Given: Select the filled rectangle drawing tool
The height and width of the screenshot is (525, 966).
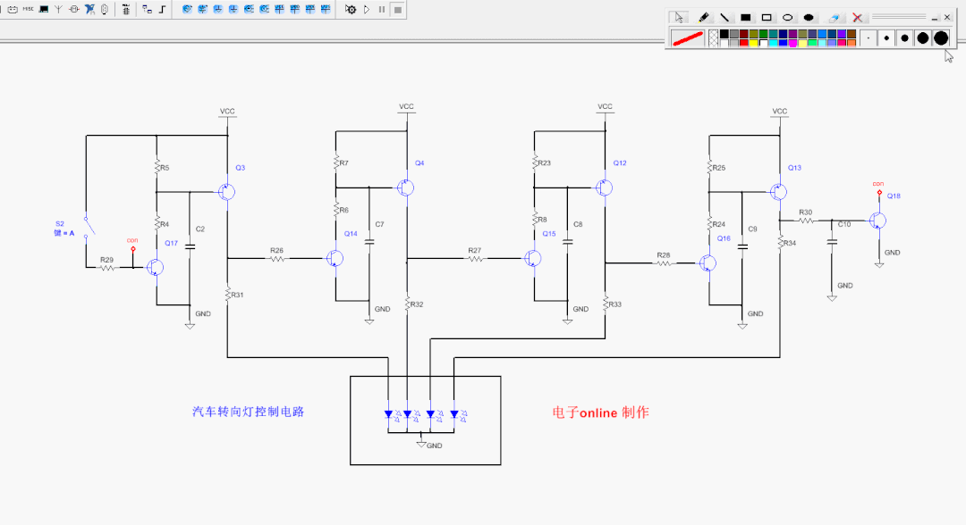Looking at the screenshot, I should (x=746, y=17).
